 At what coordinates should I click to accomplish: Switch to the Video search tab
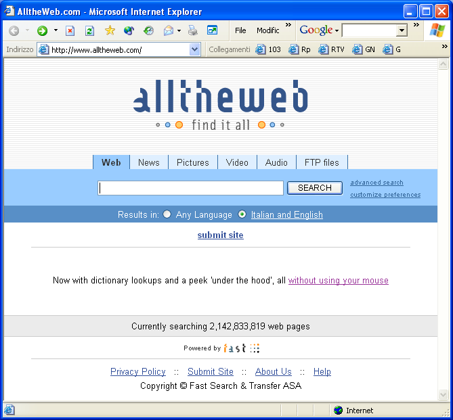tap(237, 162)
